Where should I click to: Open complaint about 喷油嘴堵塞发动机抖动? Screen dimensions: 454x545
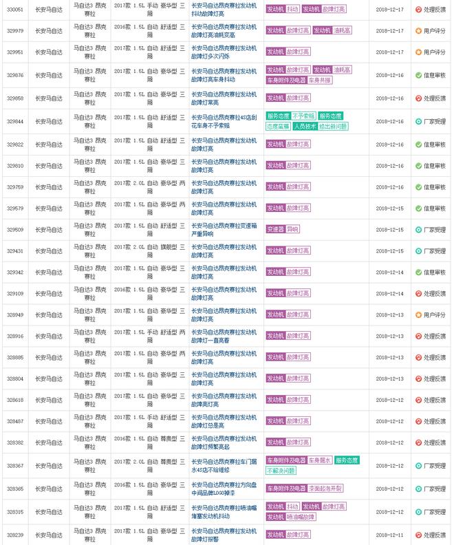point(224,512)
